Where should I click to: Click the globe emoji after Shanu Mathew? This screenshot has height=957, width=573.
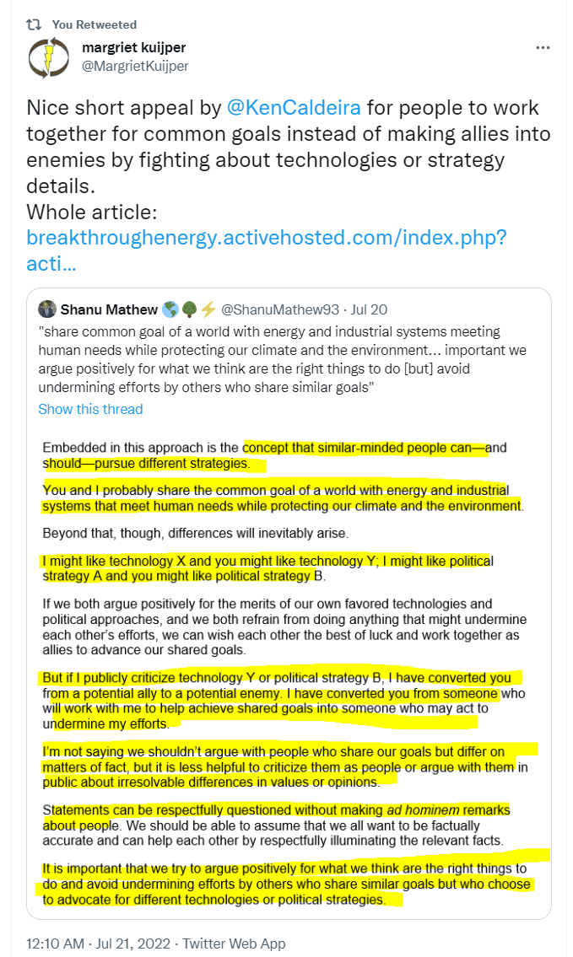pyautogui.click(x=170, y=309)
